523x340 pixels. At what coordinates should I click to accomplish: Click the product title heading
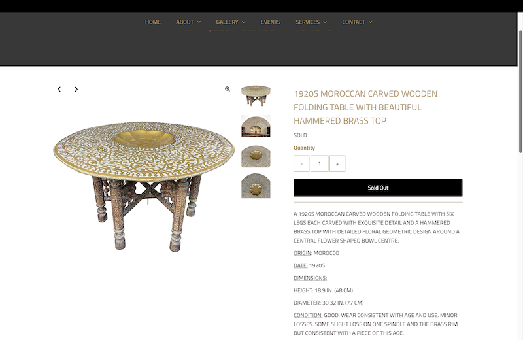pos(365,107)
